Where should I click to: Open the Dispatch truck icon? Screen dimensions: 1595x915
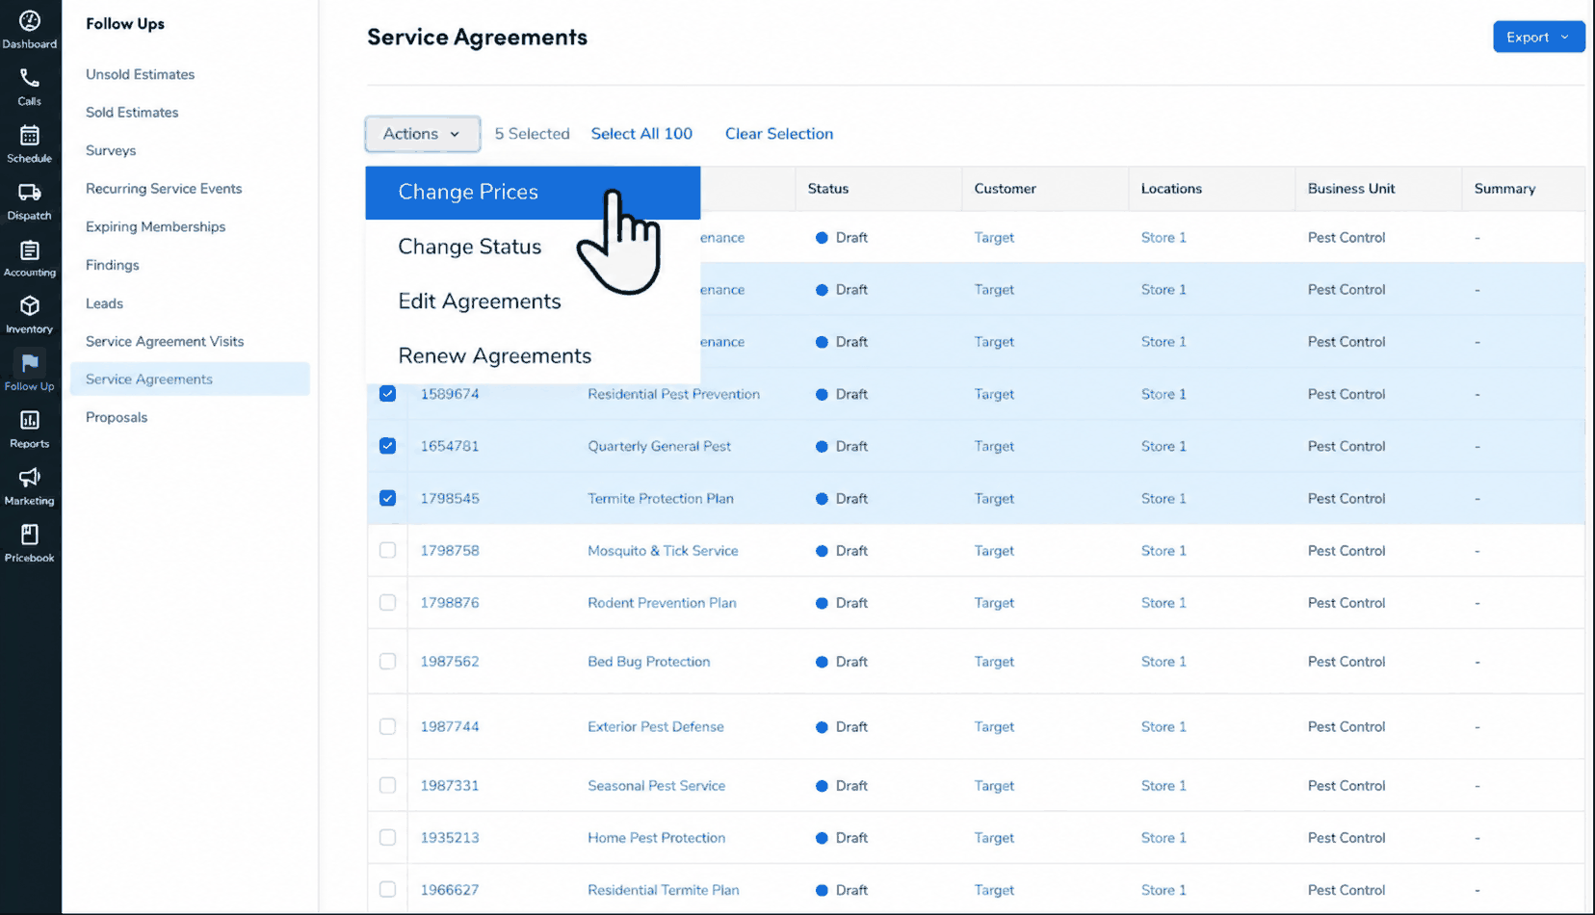pos(30,192)
